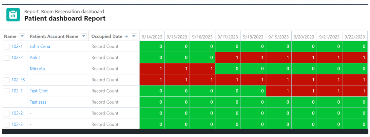
Task: Select the 9/19/2023 date column header
Action: (279, 37)
